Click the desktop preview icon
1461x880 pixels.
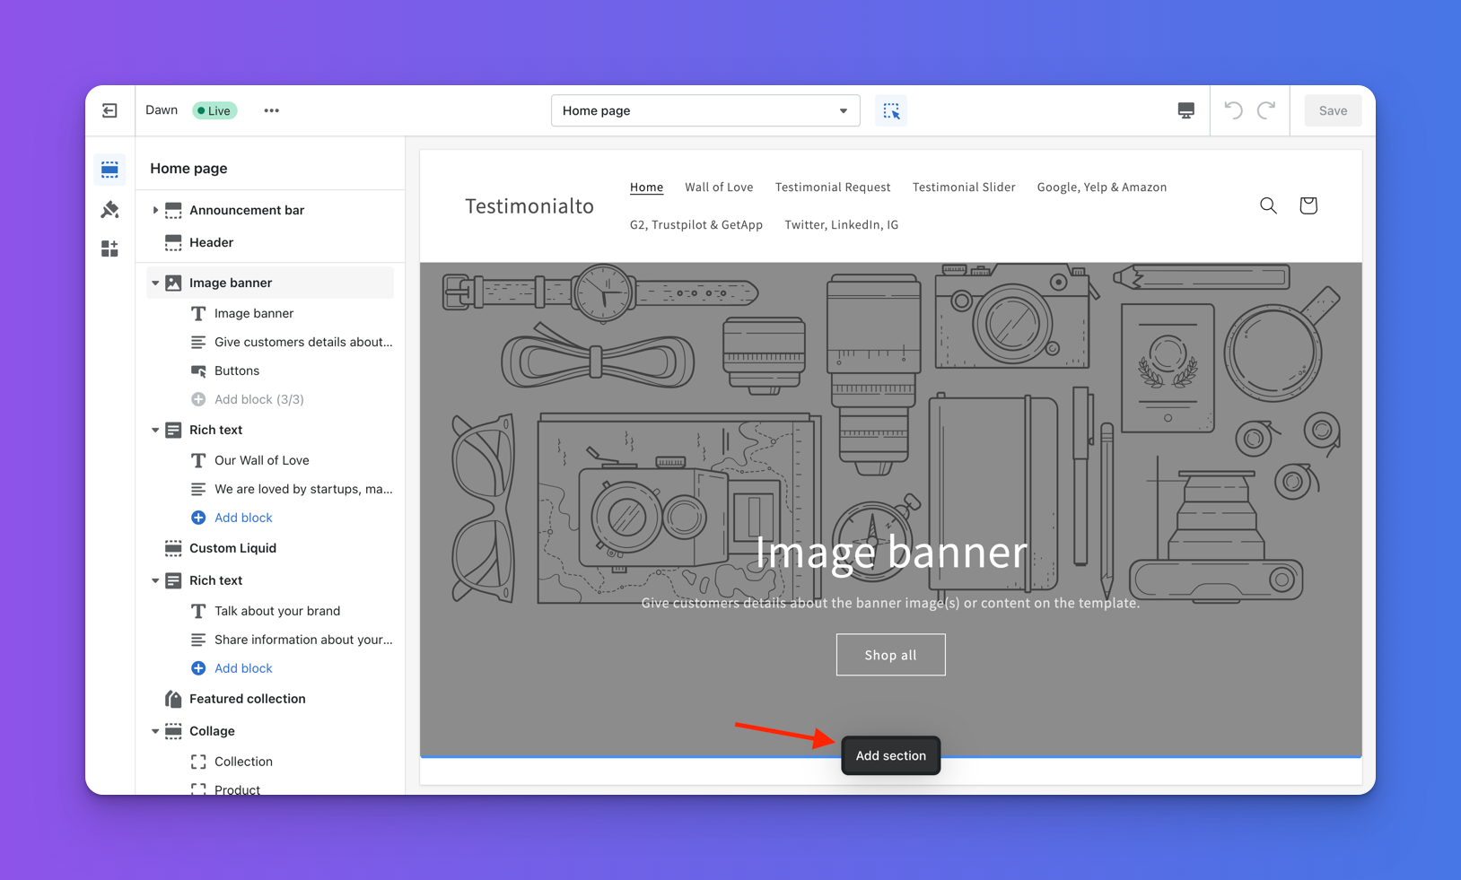[x=1185, y=109]
